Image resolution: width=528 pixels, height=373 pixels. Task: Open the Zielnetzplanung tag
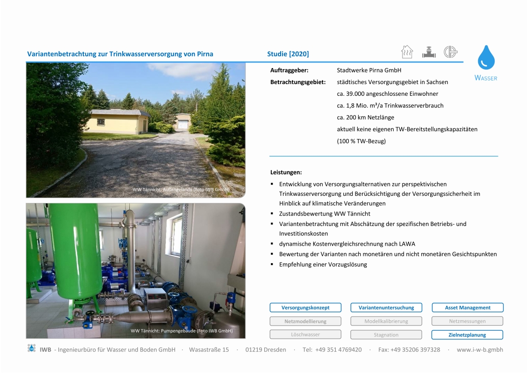[x=467, y=335]
